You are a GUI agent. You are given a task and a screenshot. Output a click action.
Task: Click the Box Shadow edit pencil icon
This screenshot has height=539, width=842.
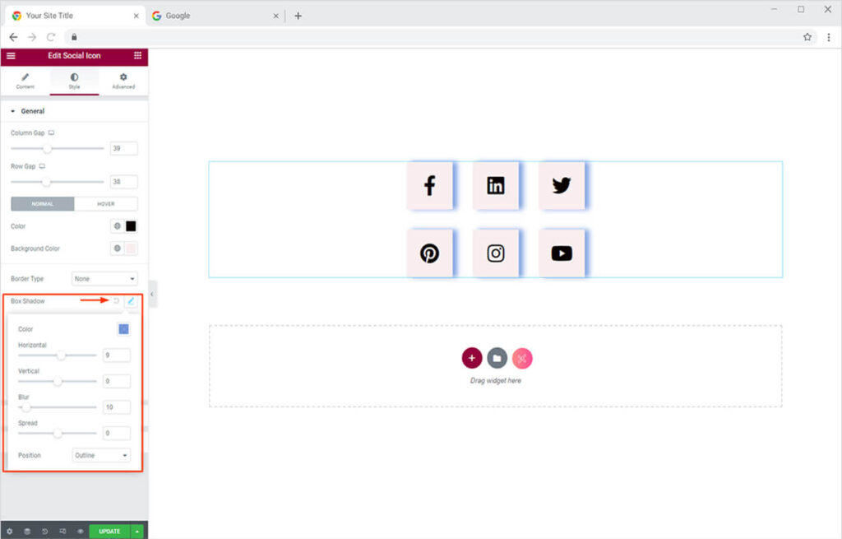(x=131, y=301)
